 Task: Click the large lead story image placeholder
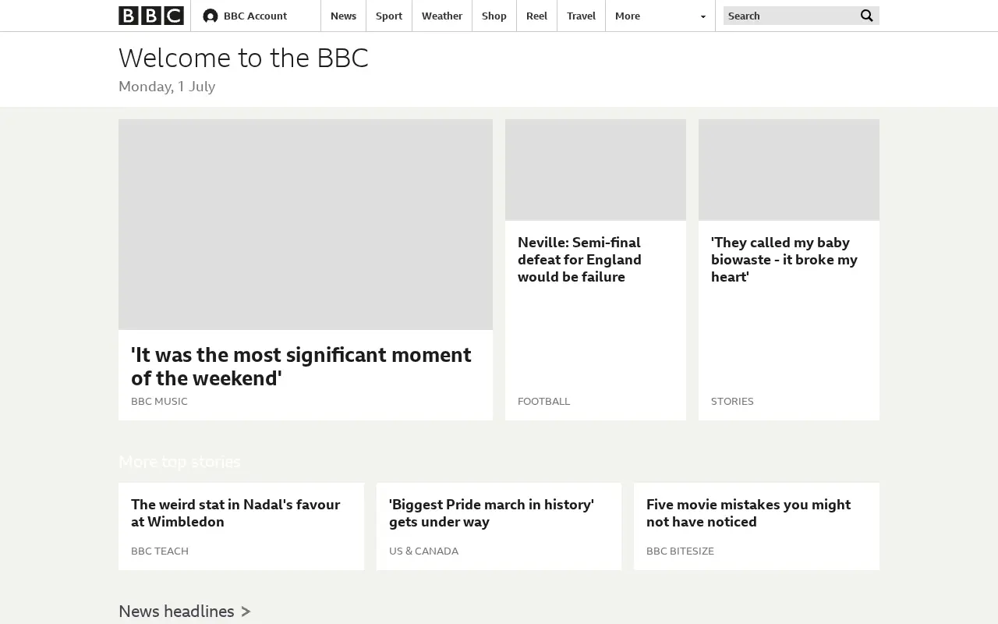[x=306, y=225]
